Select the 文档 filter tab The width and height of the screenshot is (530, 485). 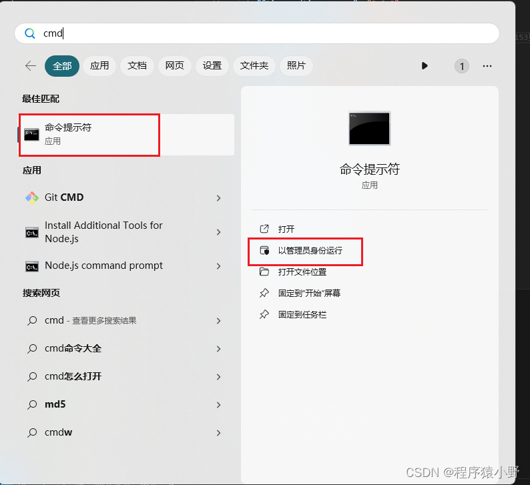pos(137,65)
